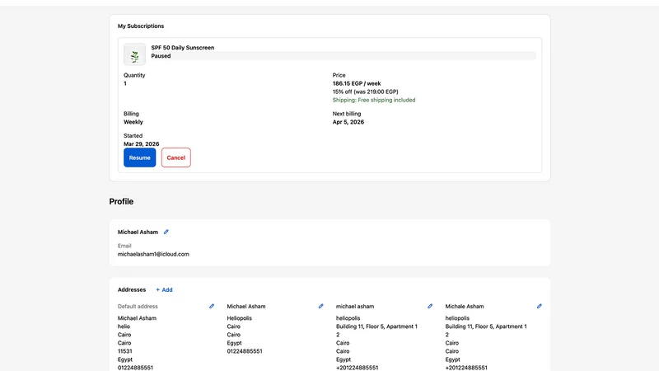Click the Paused status label
The height and width of the screenshot is (371, 659).
161,56
